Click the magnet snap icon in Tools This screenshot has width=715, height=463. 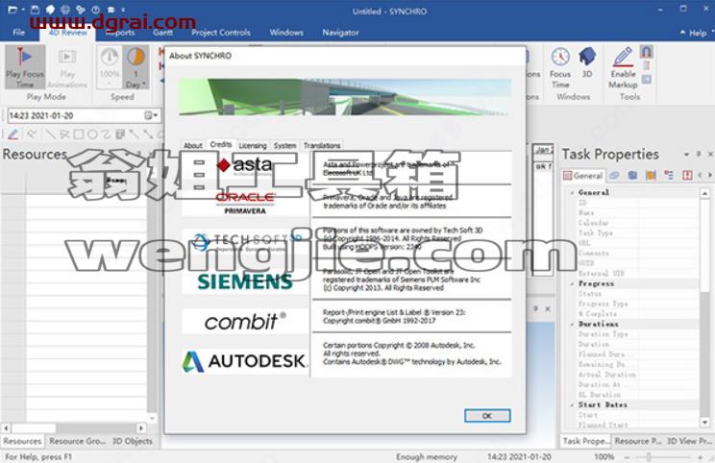646,52
